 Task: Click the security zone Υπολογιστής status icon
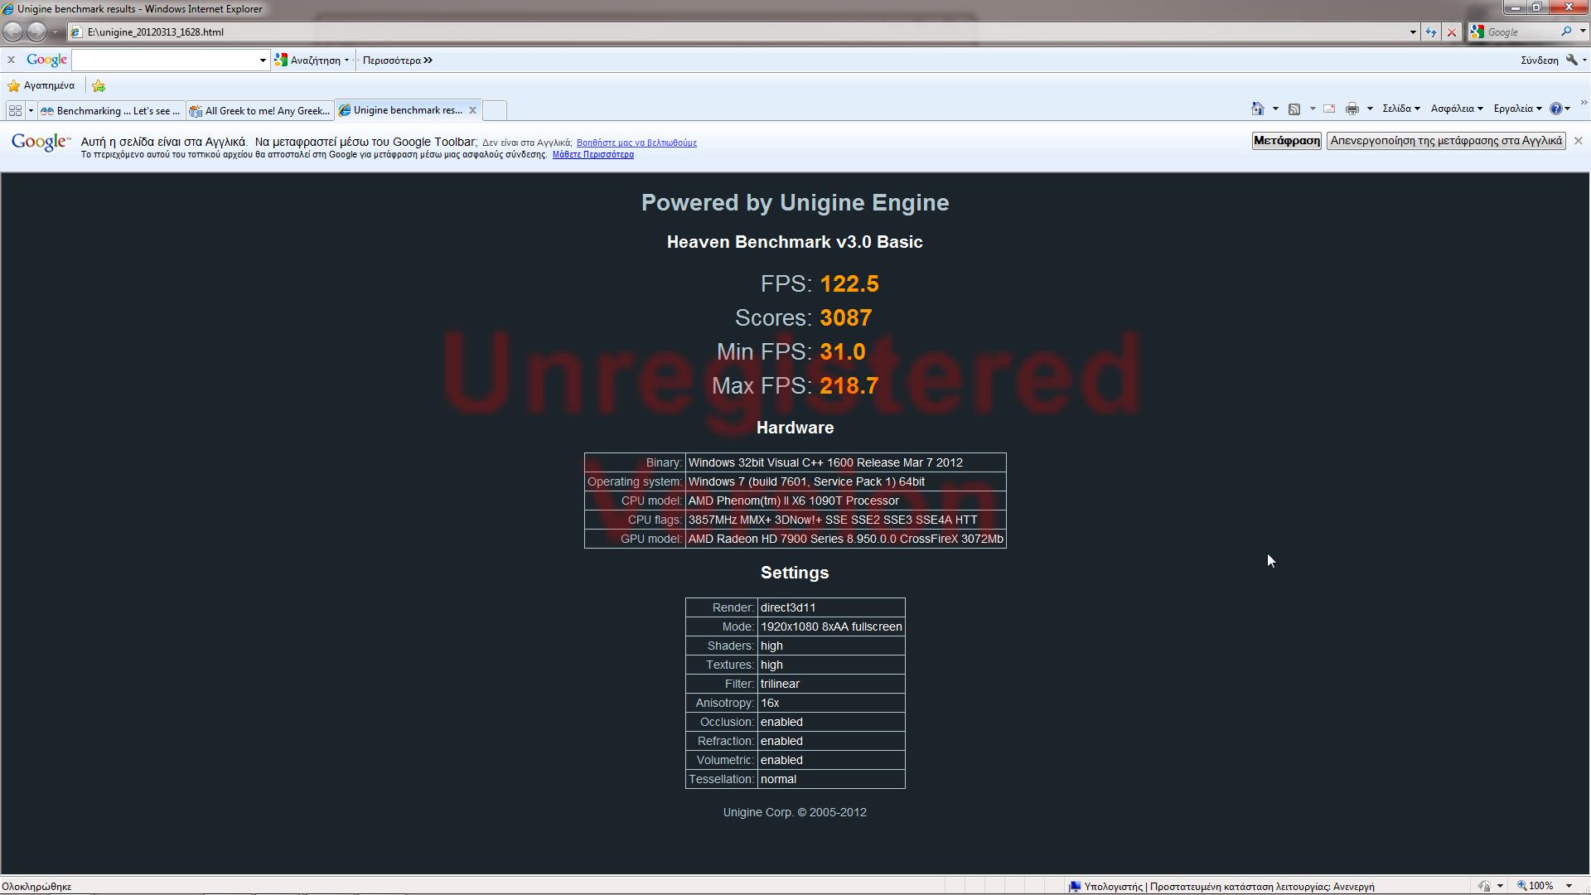(x=1075, y=886)
